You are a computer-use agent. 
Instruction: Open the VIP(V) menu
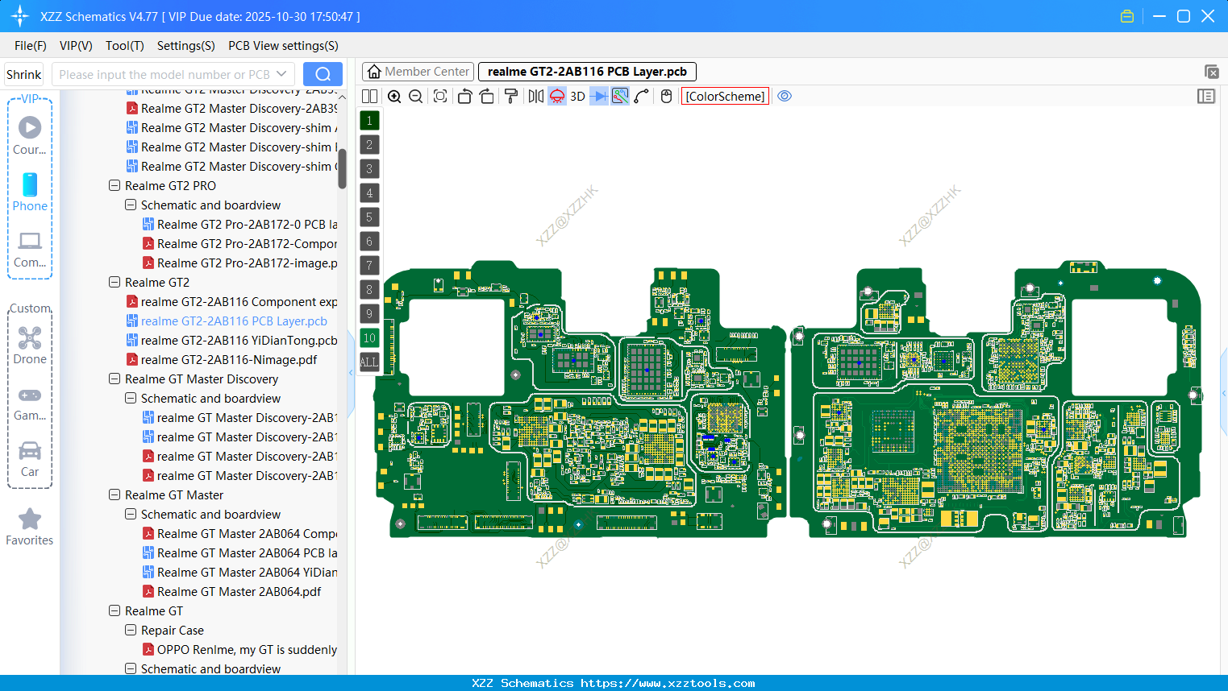pos(76,46)
